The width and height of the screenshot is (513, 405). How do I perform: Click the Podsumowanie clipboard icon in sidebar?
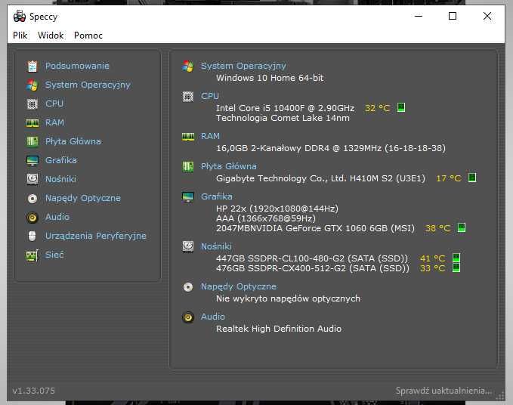point(32,66)
